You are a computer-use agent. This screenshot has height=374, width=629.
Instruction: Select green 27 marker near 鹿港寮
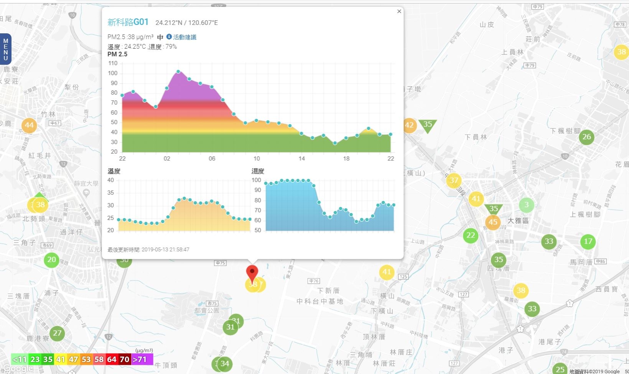point(57,333)
